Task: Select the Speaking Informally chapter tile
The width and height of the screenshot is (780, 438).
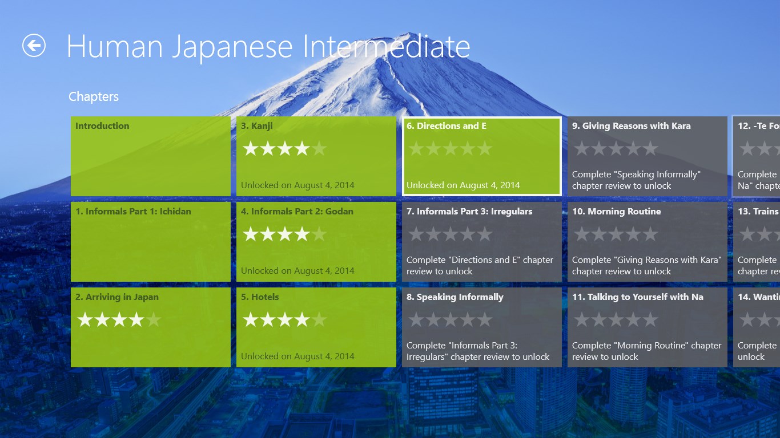Action: click(481, 327)
